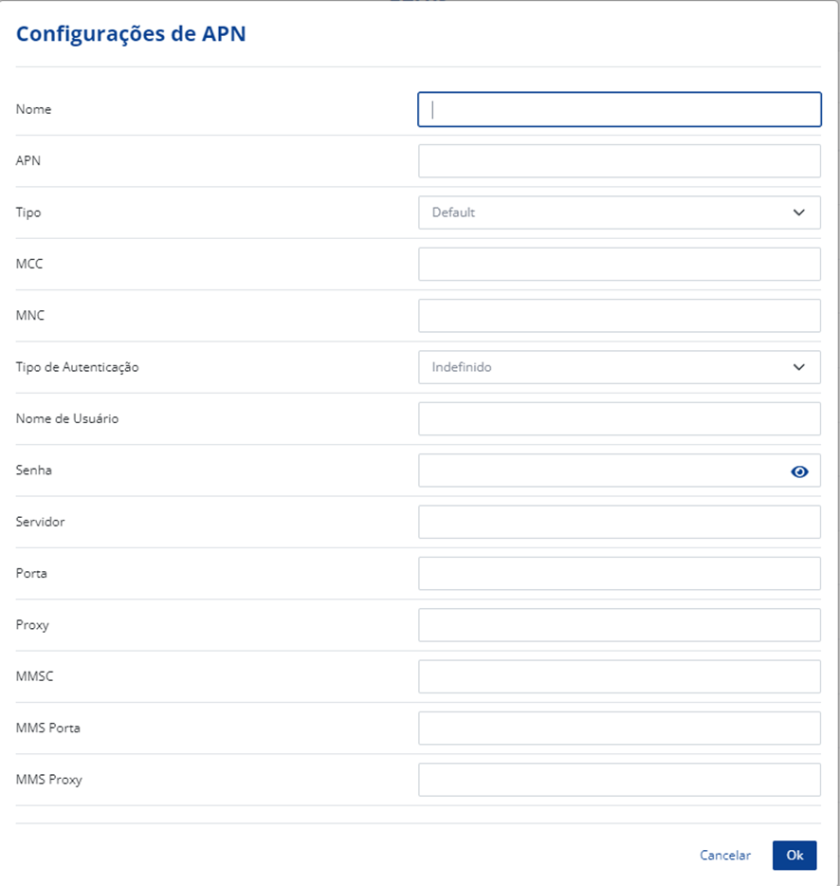Click the Proxy input field

pos(619,625)
